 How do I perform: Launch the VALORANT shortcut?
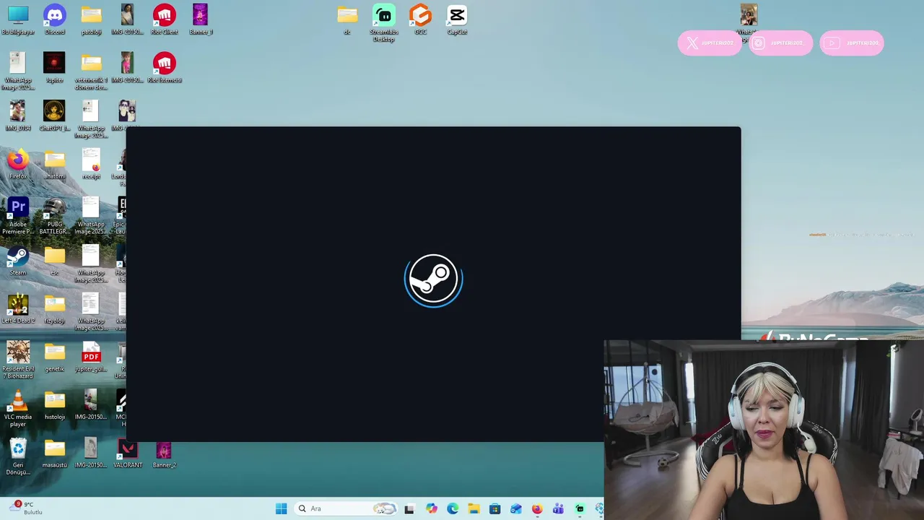pyautogui.click(x=128, y=454)
